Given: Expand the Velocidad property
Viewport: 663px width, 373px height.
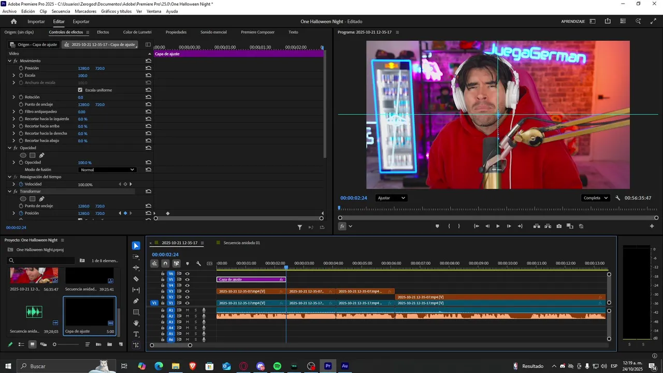Looking at the screenshot, I should tap(14, 184).
